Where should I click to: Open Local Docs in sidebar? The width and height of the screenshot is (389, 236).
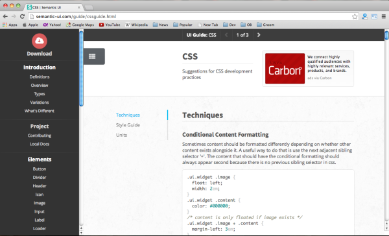(x=40, y=144)
